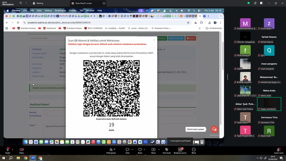Viewport: 286px width, 161px height.
Task: Open the Participants panel
Action: pyautogui.click(x=111, y=150)
